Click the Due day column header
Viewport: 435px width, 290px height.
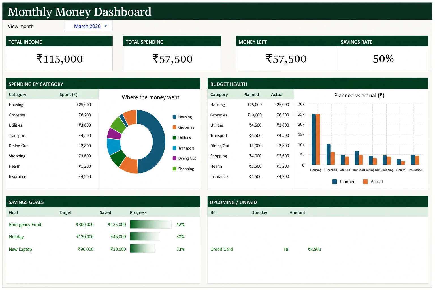259,212
